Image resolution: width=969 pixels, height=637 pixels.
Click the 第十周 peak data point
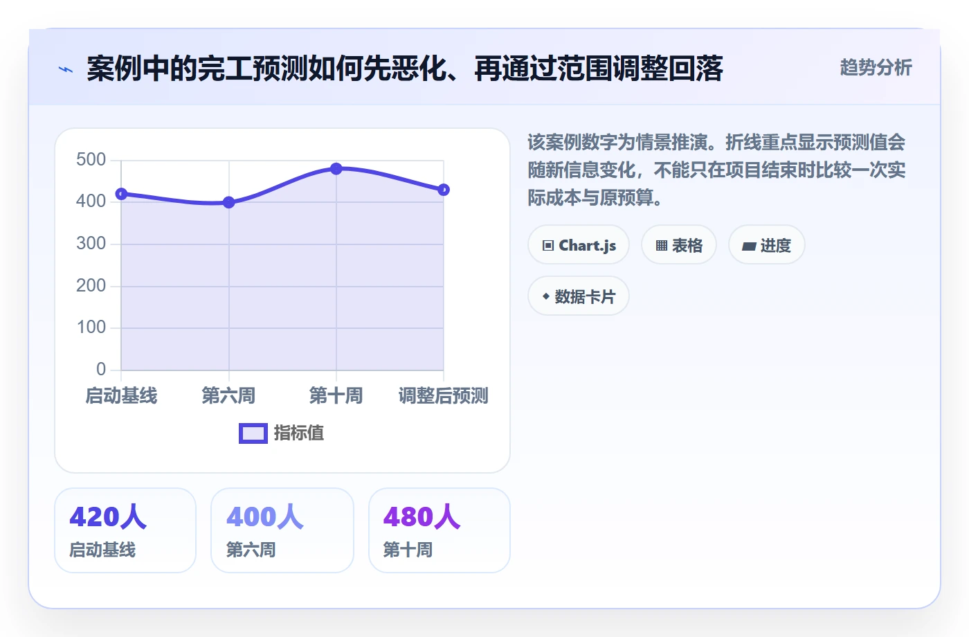point(336,169)
